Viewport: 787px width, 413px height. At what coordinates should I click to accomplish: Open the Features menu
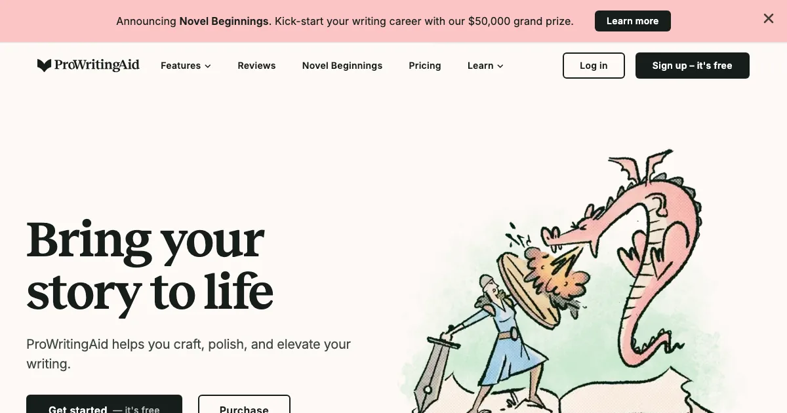186,66
